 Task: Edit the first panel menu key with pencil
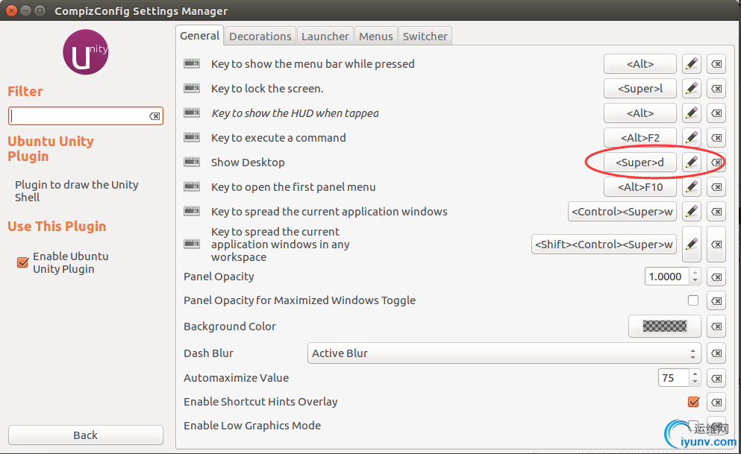coord(692,187)
